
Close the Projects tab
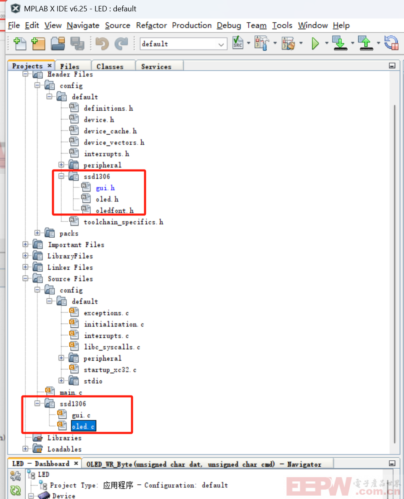click(x=50, y=66)
